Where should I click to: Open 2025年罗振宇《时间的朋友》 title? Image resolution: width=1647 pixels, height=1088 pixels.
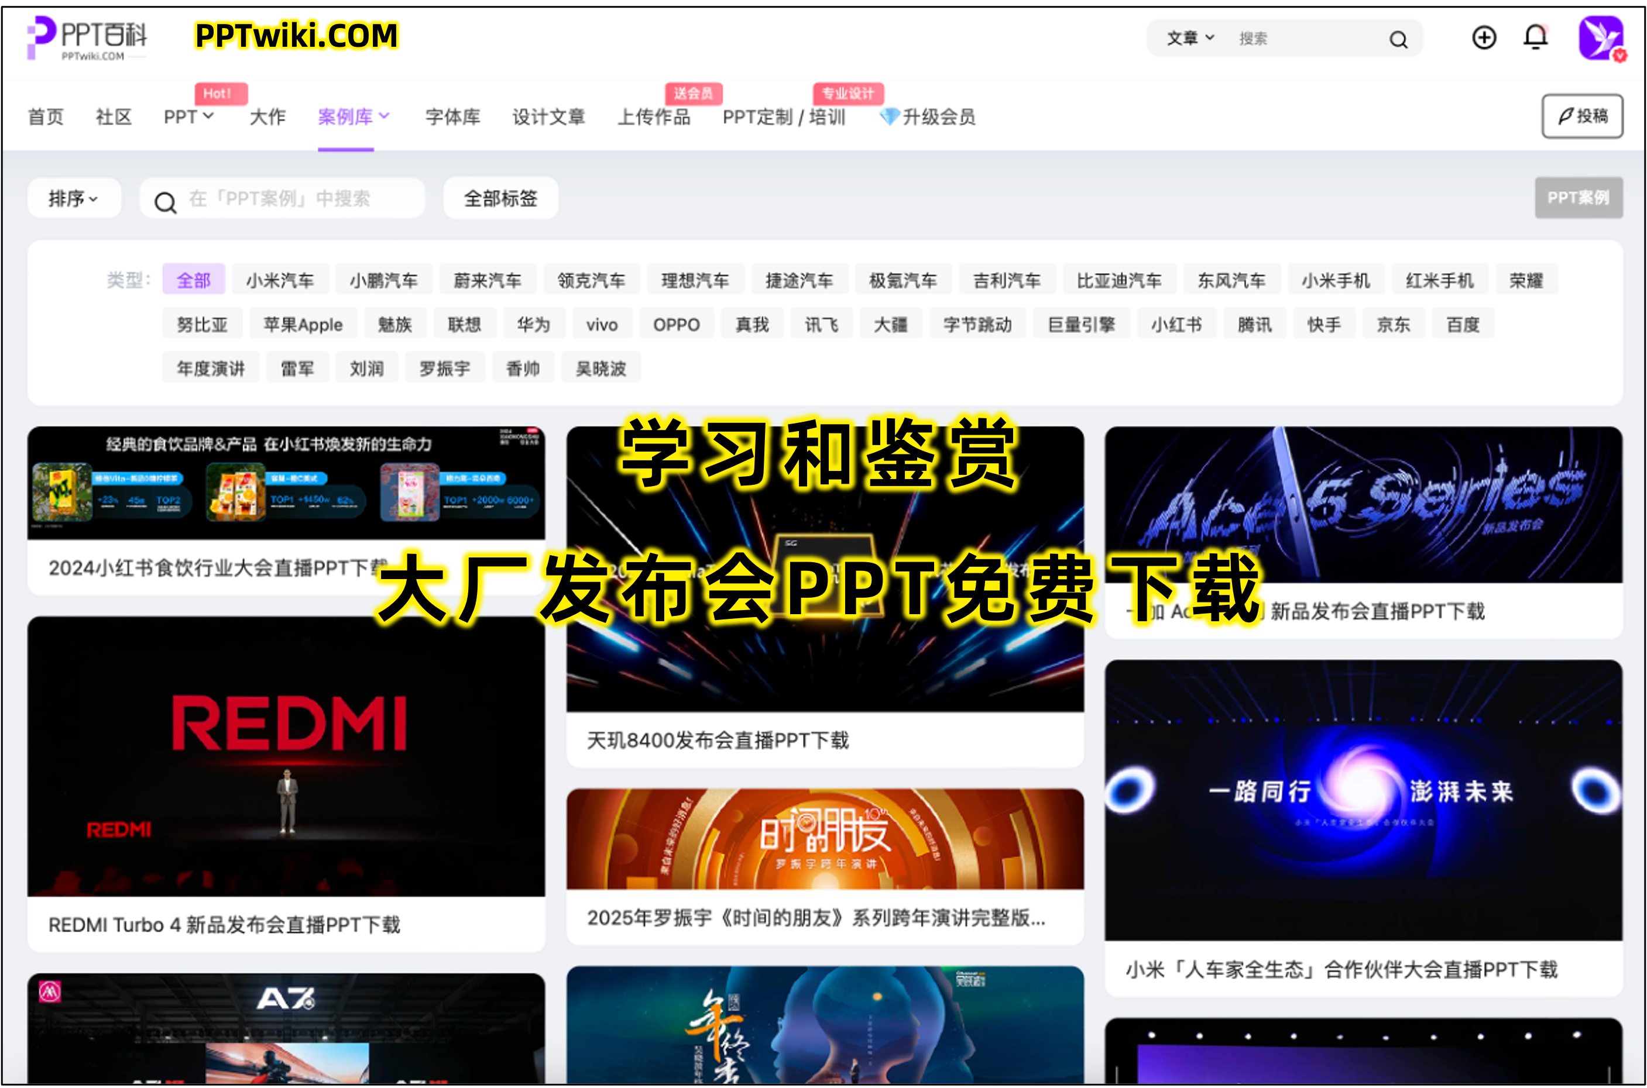point(816,918)
